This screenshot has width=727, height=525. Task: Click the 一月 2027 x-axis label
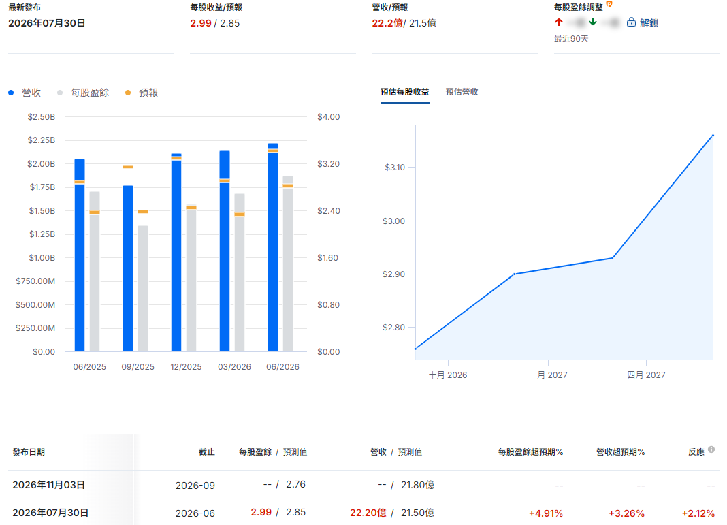548,375
